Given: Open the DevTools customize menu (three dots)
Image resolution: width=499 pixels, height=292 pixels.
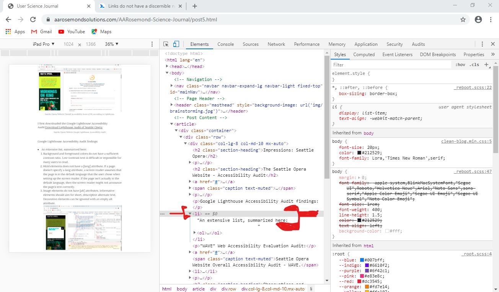Looking at the screenshot, I should click(482, 44).
